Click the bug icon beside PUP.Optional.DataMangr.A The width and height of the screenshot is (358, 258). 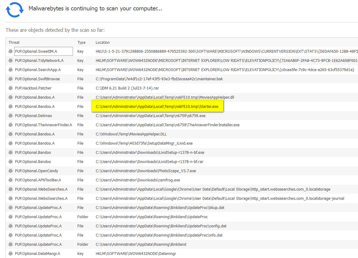click(10, 253)
